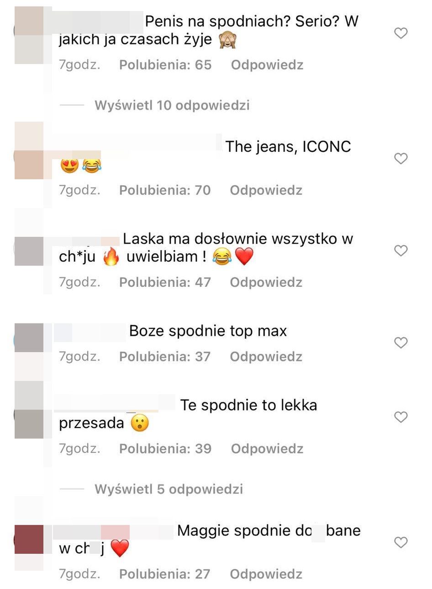Click Odpowiedz under 'Boze spodnie top max'

pyautogui.click(x=266, y=356)
